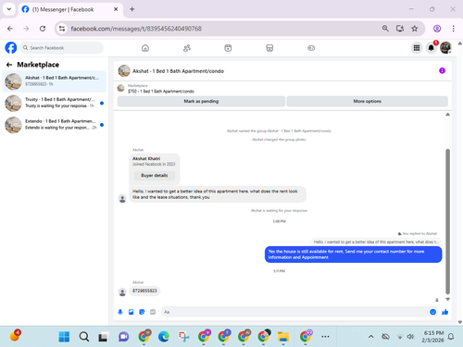Viewport: 463px width, 347px height.
Task: Click the chat scrollbar up arrow
Action: point(447,115)
